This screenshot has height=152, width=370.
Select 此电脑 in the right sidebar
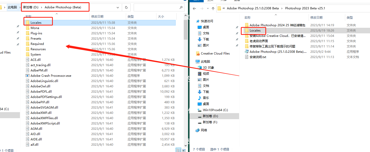tap(205, 61)
